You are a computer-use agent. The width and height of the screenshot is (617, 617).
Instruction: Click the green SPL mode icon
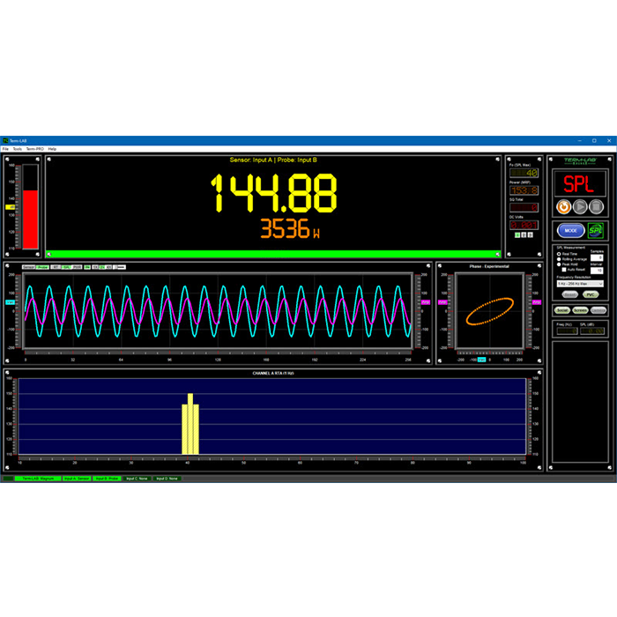(x=597, y=230)
